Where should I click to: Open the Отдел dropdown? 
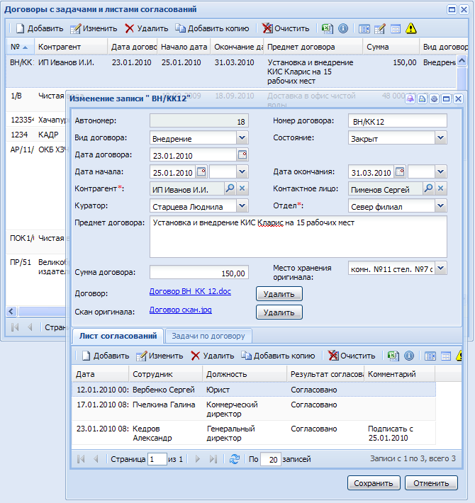pos(441,206)
